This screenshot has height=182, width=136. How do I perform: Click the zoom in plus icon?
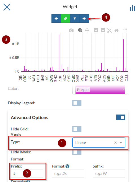96,30
